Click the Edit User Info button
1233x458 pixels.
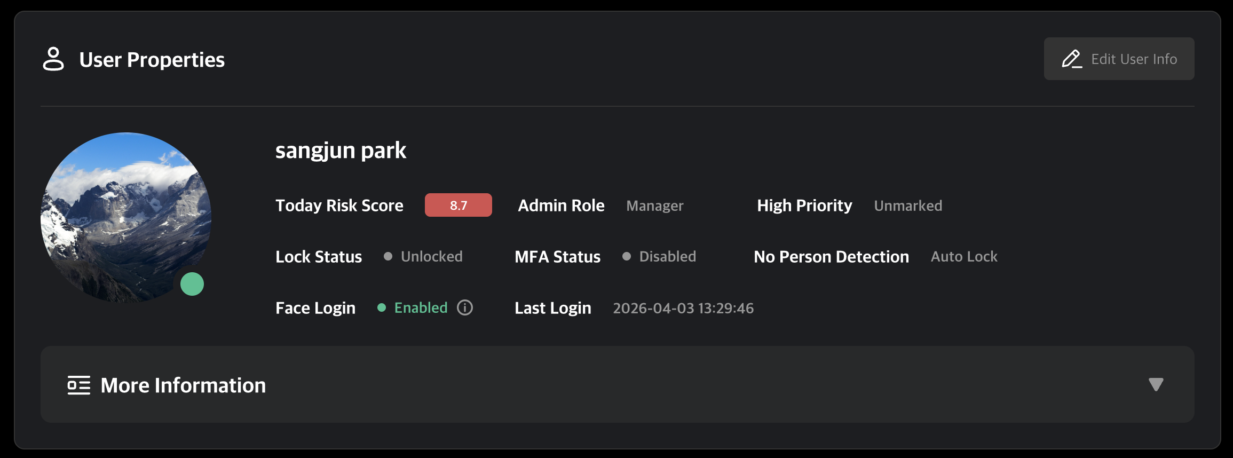click(x=1119, y=59)
